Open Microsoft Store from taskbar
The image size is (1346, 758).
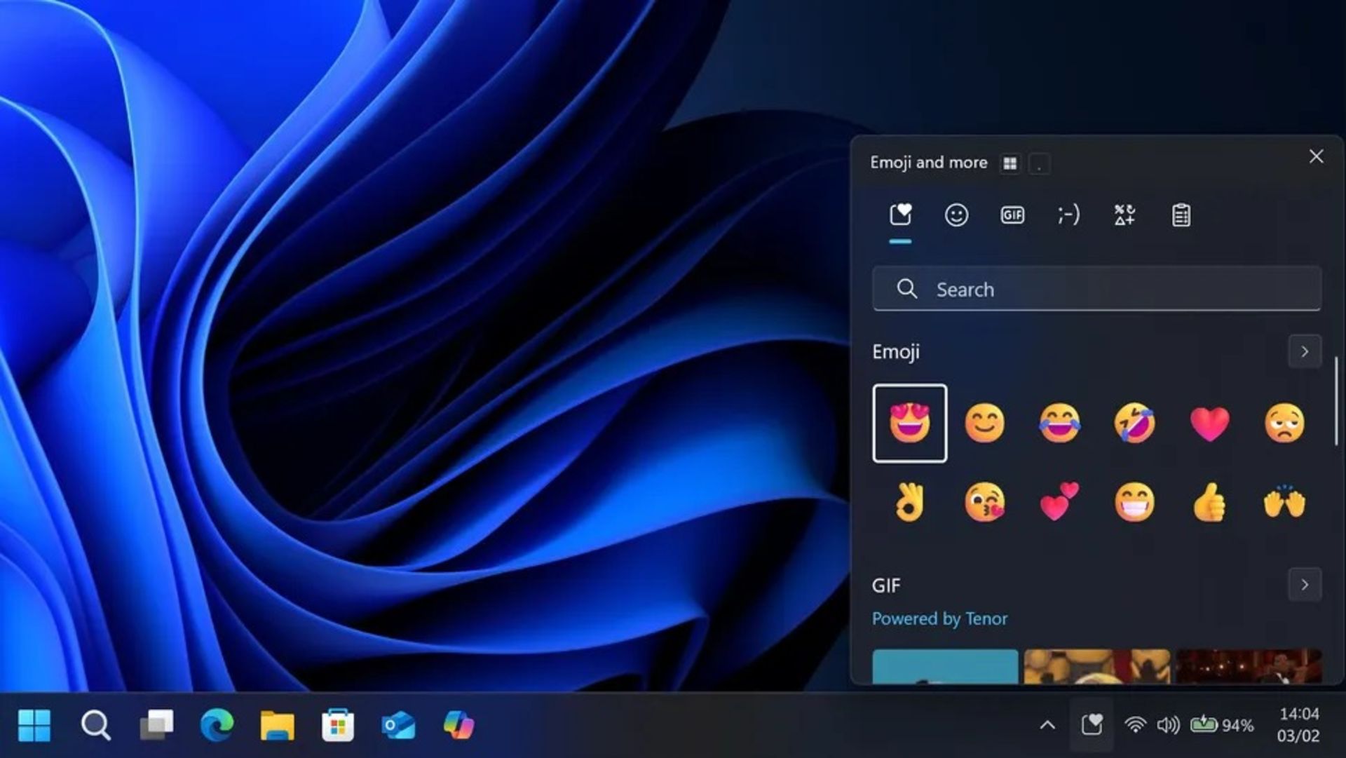pos(336,725)
